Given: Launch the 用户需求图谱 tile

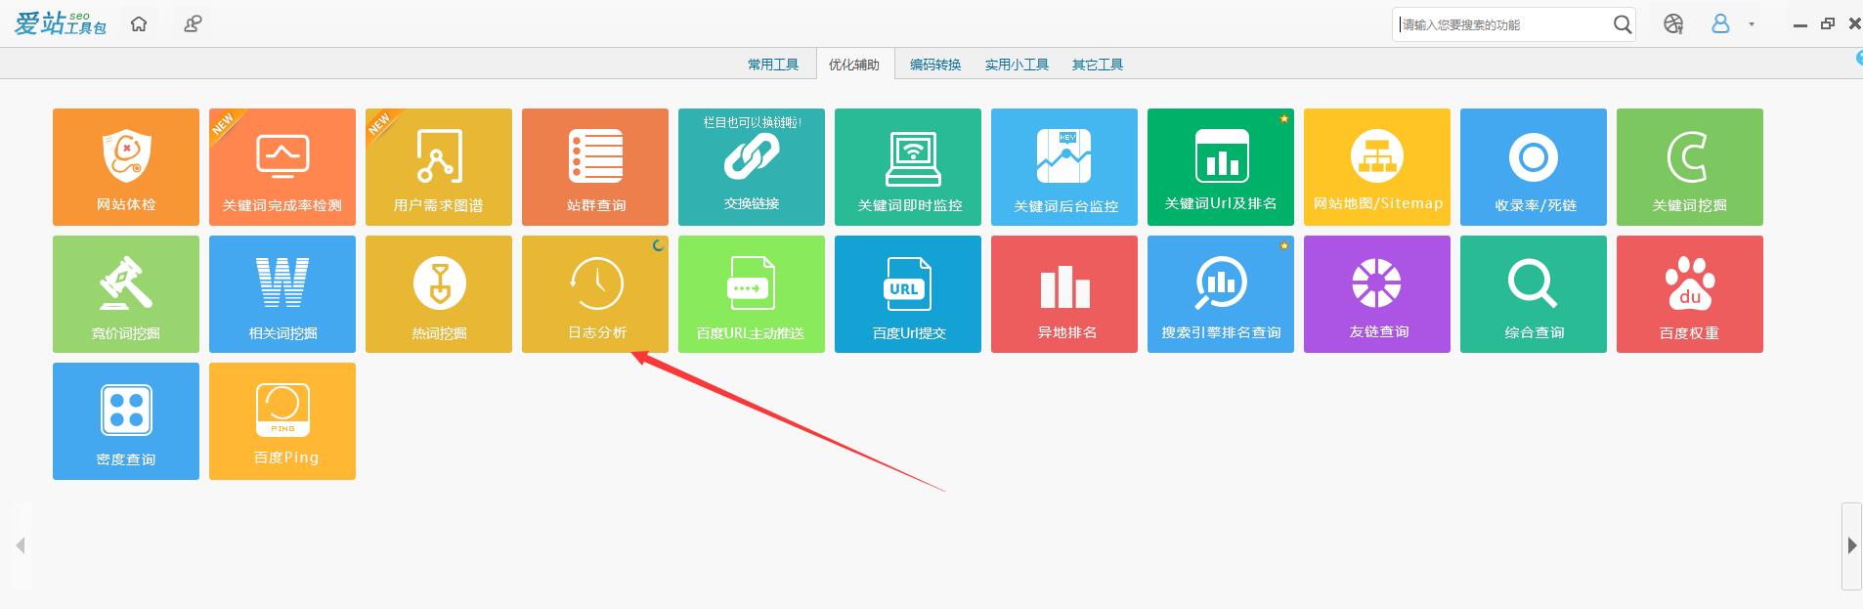Looking at the screenshot, I should pos(439,167).
